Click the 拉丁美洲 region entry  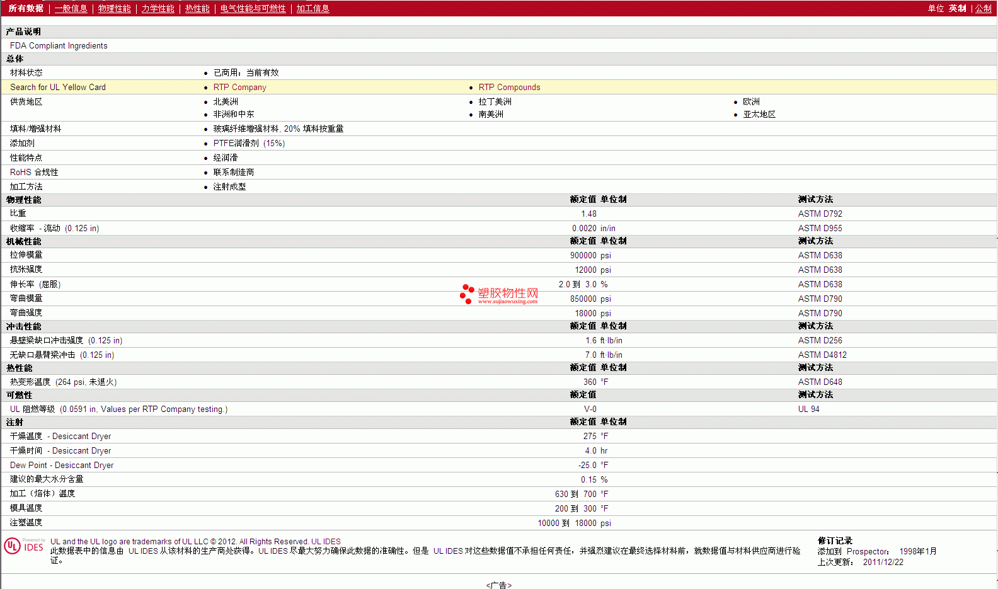pyautogui.click(x=495, y=102)
